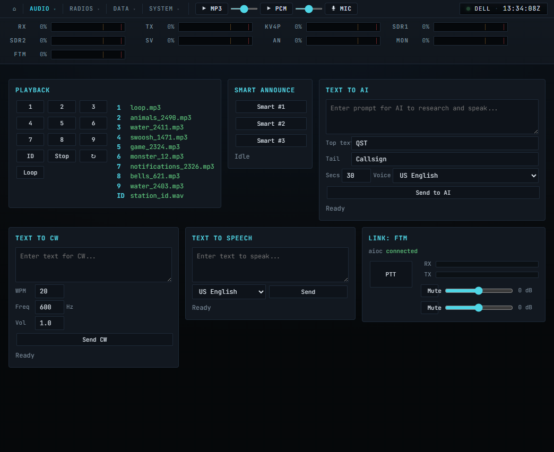Click the WPM field showing 20

(x=49, y=291)
